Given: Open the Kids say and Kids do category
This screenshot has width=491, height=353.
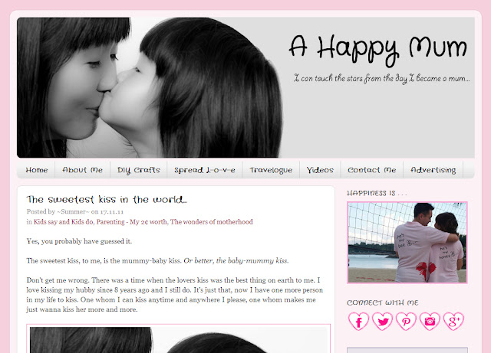Looking at the screenshot, I should (63, 222).
